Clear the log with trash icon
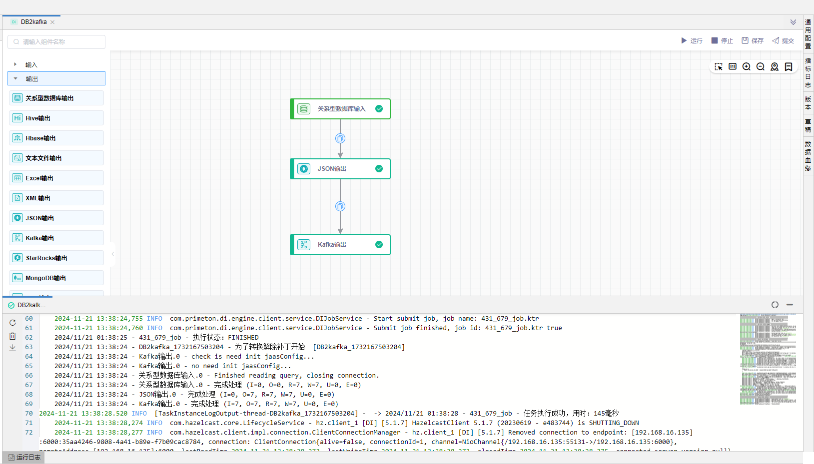 pyautogui.click(x=12, y=336)
